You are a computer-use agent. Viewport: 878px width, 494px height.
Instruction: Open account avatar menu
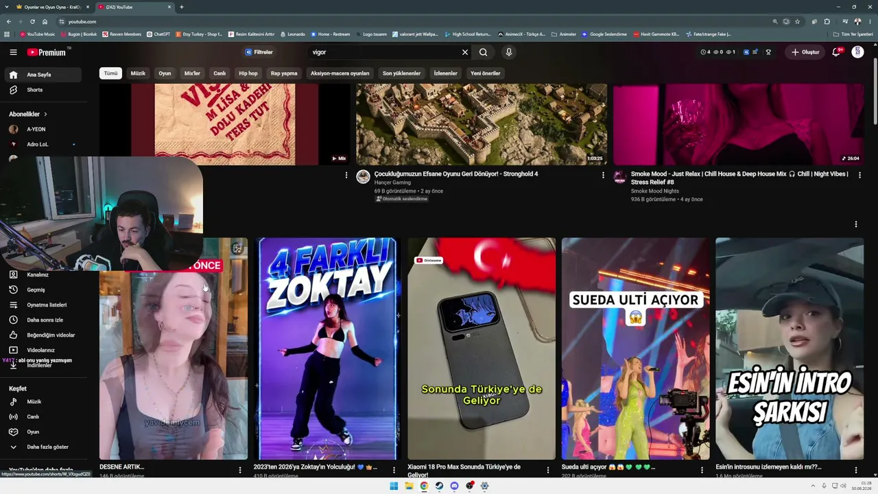[x=857, y=52]
